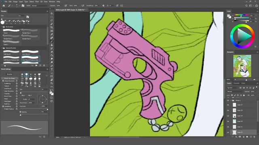Image resolution: width=259 pixels, height=145 pixels.
Task: Enable Color Dynamics checkbox
Action: tap(3, 91)
